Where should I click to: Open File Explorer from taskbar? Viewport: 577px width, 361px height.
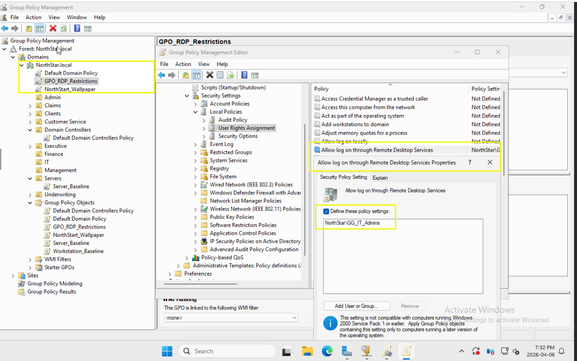(x=308, y=351)
